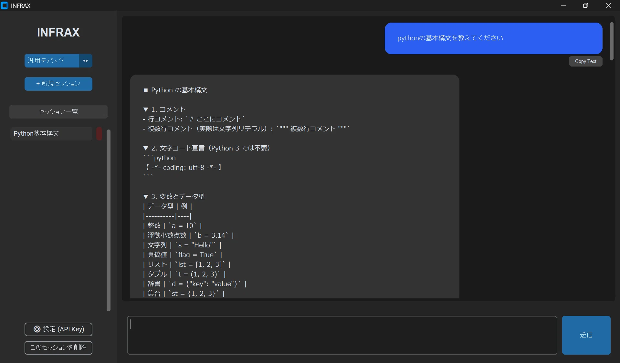Viewport: 620px width, 363px height.
Task: Click the red marker beside Python基本構文
Action: pos(99,133)
